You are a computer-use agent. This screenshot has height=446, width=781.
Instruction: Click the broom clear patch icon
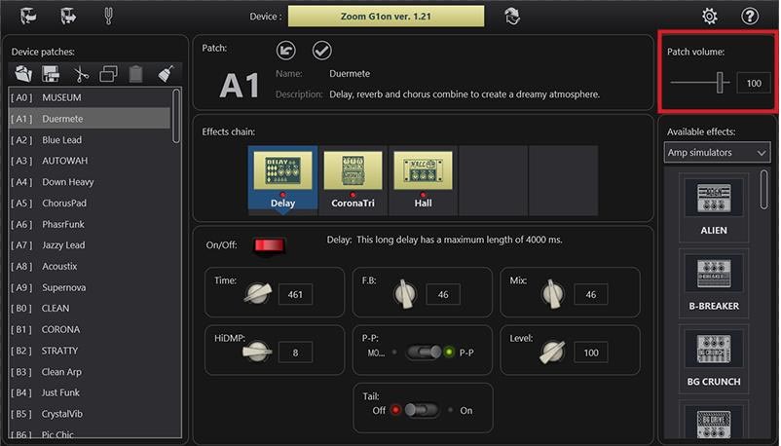tap(165, 73)
